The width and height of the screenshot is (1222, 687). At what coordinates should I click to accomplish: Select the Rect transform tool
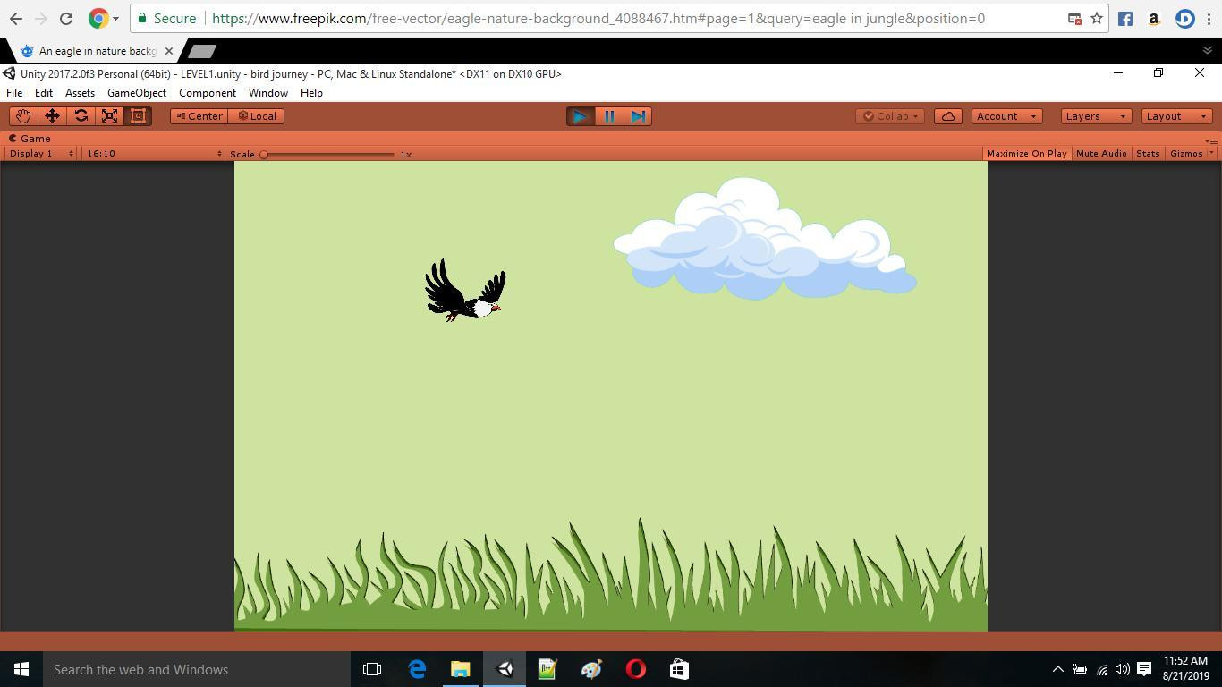[x=139, y=116]
